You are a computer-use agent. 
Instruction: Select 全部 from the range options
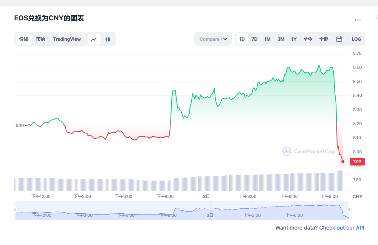pyautogui.click(x=324, y=39)
